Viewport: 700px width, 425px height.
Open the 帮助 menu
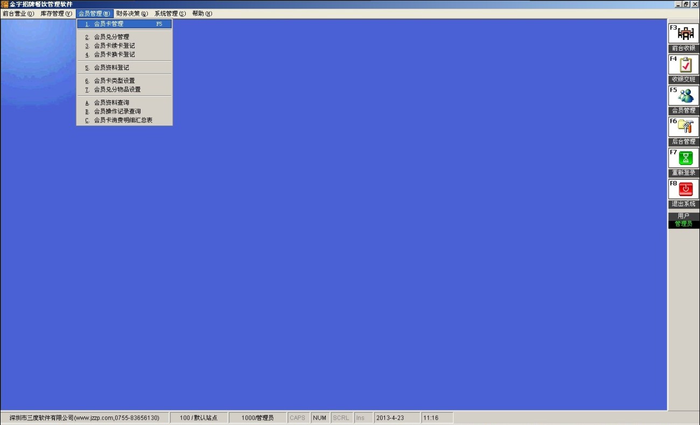pyautogui.click(x=202, y=13)
